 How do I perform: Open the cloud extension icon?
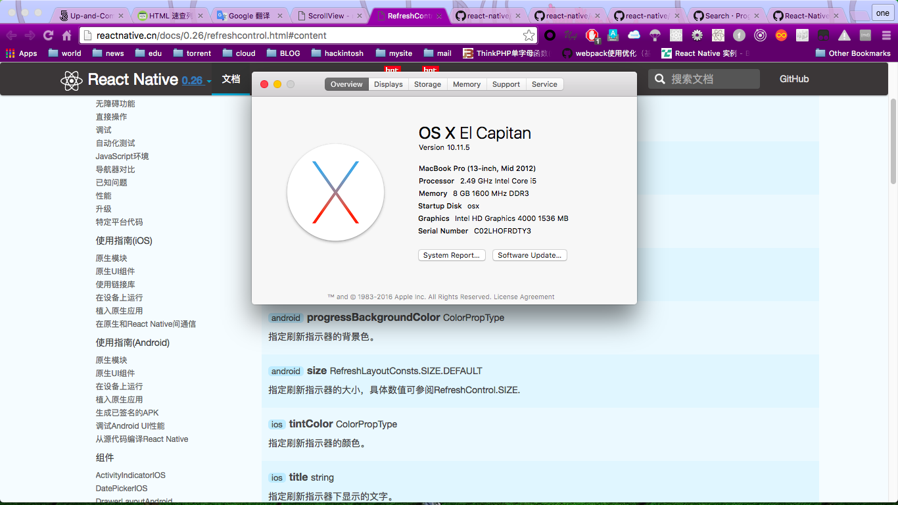coord(634,36)
